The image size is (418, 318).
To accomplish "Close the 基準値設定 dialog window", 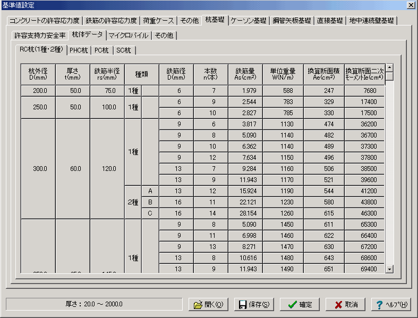I will [x=411, y=5].
